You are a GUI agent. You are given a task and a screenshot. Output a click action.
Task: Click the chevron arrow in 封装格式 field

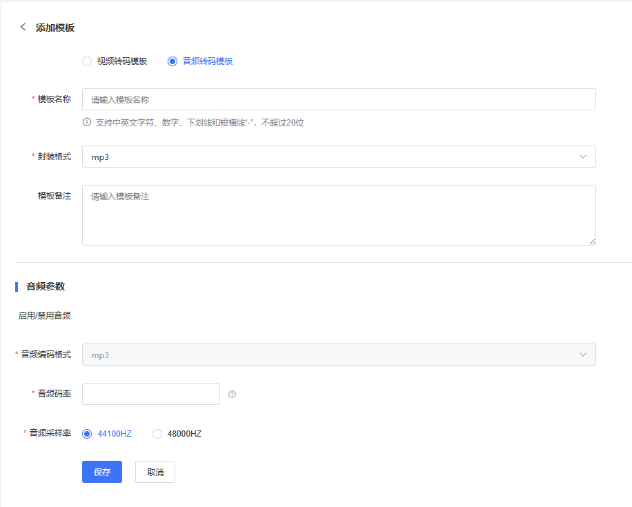[x=583, y=157]
